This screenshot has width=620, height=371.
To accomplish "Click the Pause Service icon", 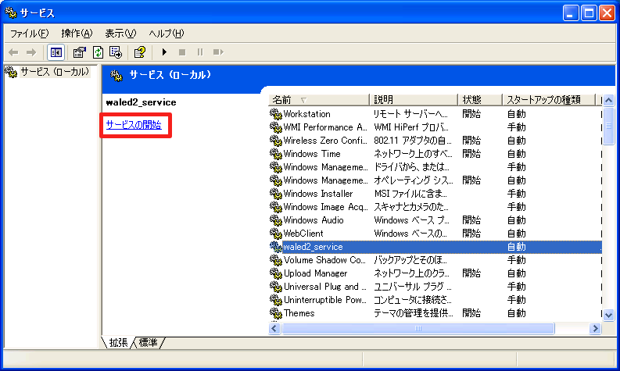I will click(200, 52).
